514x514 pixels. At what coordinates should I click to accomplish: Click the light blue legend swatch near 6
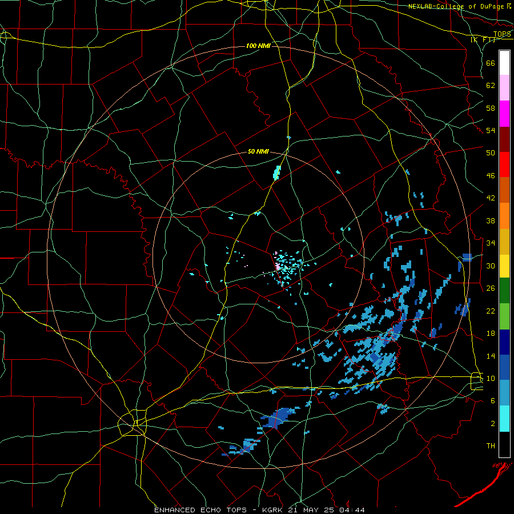click(504, 393)
